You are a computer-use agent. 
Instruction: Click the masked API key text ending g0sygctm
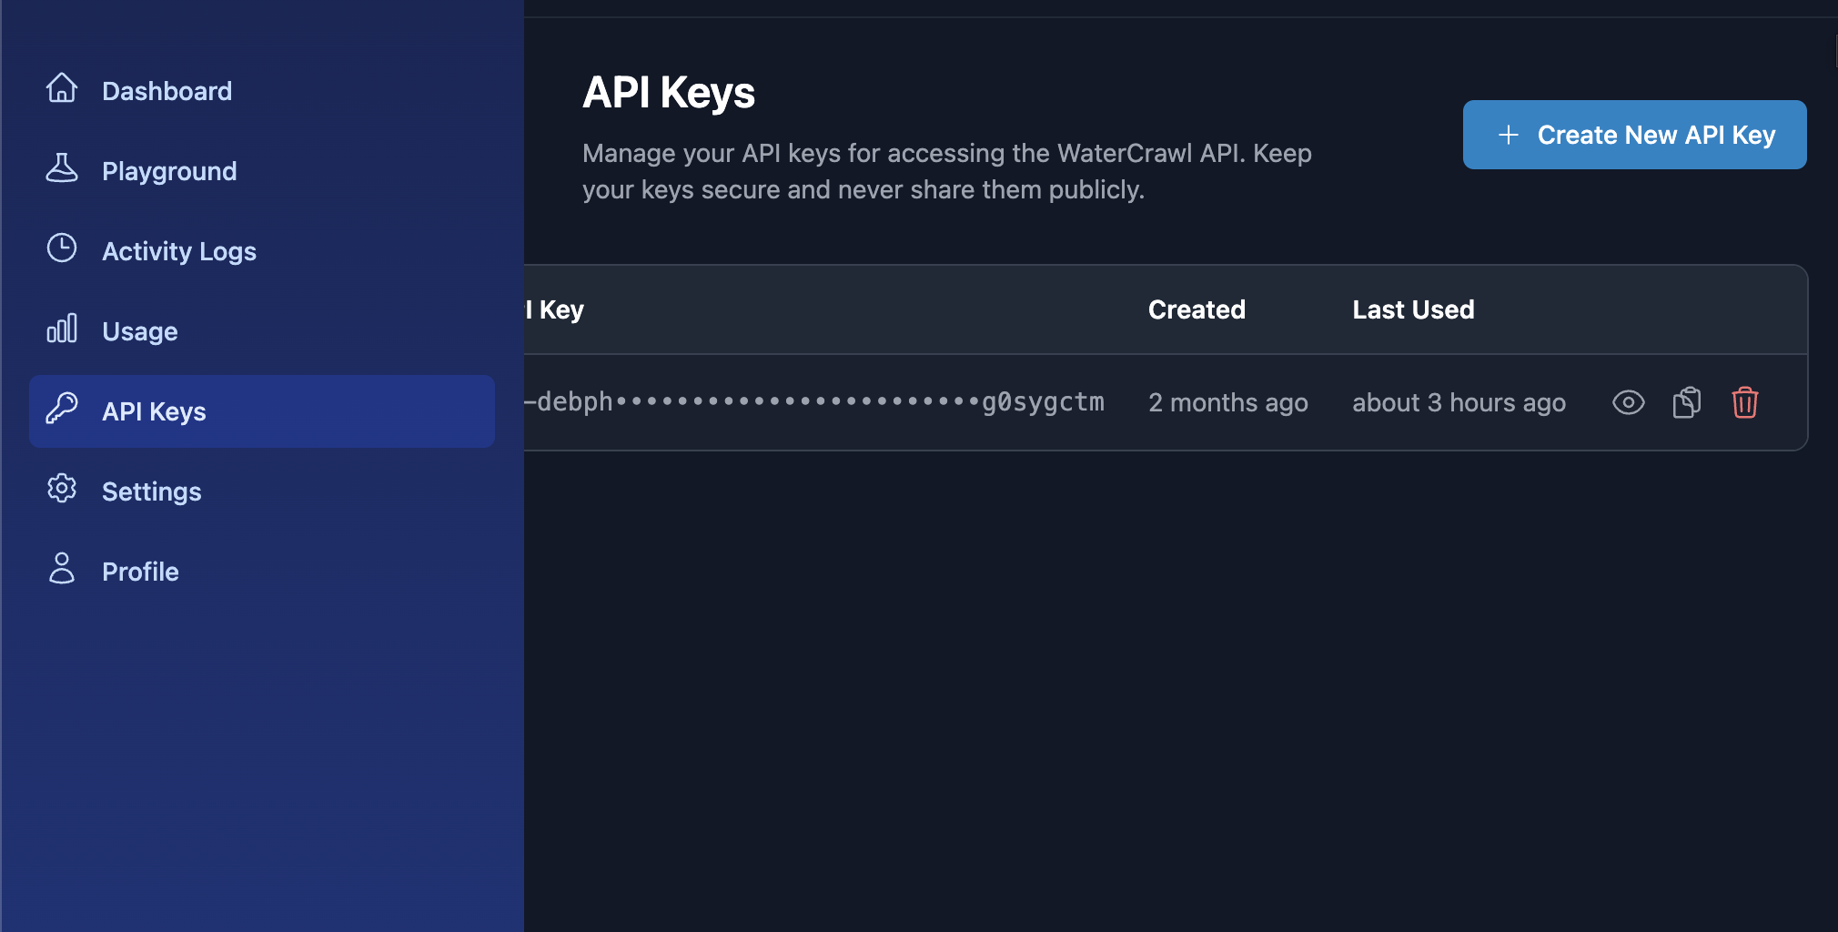[x=815, y=402]
